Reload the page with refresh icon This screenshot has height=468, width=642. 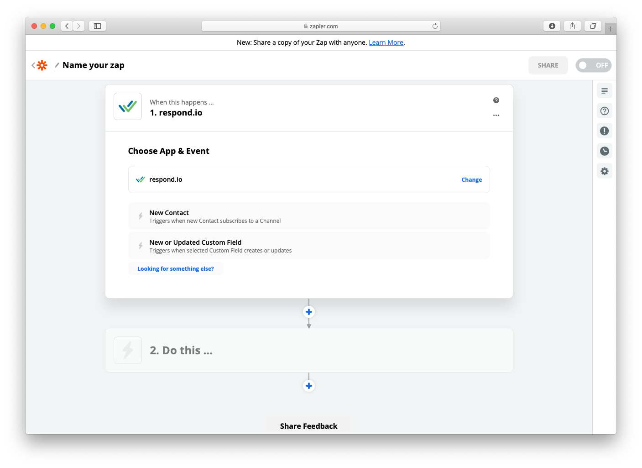[435, 26]
